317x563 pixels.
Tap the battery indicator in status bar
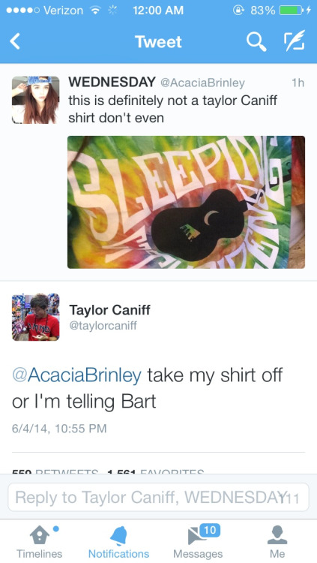pos(294,11)
